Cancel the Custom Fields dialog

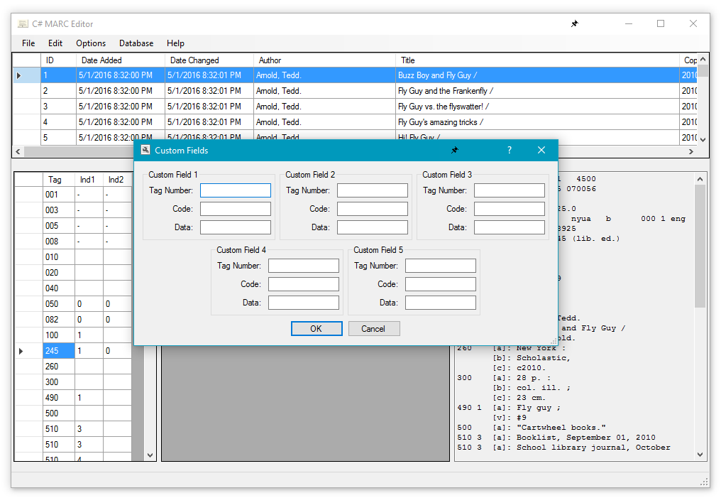click(x=373, y=328)
